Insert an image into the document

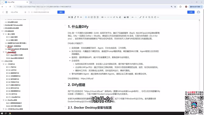click(x=125, y=17)
